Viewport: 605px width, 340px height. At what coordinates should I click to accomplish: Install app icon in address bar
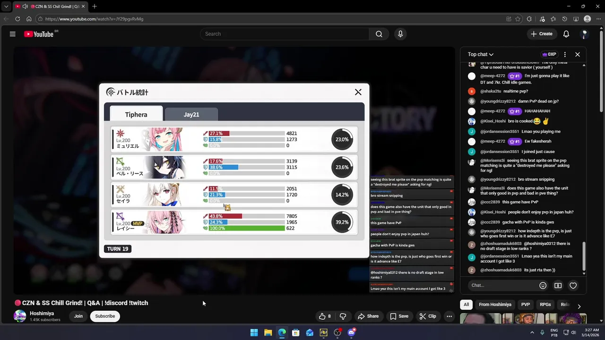(509, 19)
